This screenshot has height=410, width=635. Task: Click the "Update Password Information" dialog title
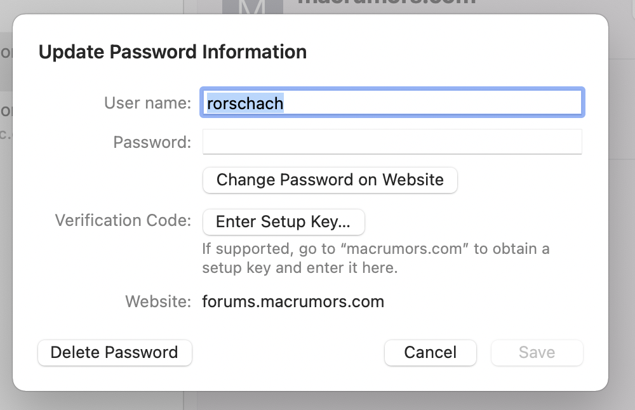pos(172,51)
